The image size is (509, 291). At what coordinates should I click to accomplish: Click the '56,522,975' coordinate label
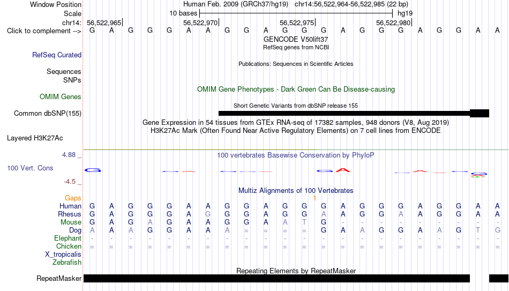(297, 23)
